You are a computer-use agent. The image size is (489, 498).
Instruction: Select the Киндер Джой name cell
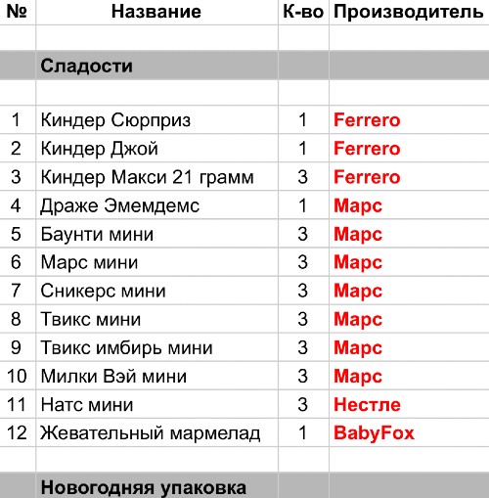pos(156,148)
